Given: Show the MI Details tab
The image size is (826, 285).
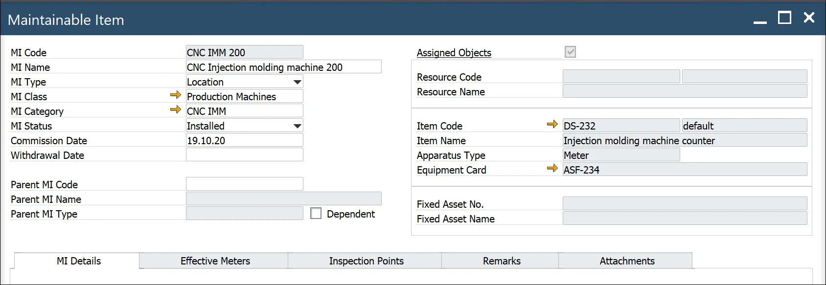Looking at the screenshot, I should point(78,261).
